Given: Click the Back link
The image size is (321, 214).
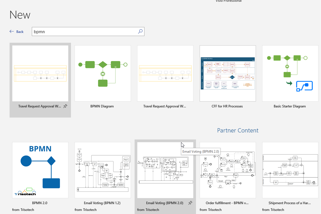Looking at the screenshot, I should [20, 32].
